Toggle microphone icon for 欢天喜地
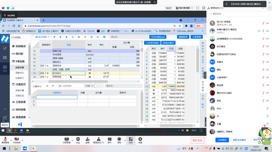The height and width of the screenshot is (152, 272). click(x=263, y=47)
